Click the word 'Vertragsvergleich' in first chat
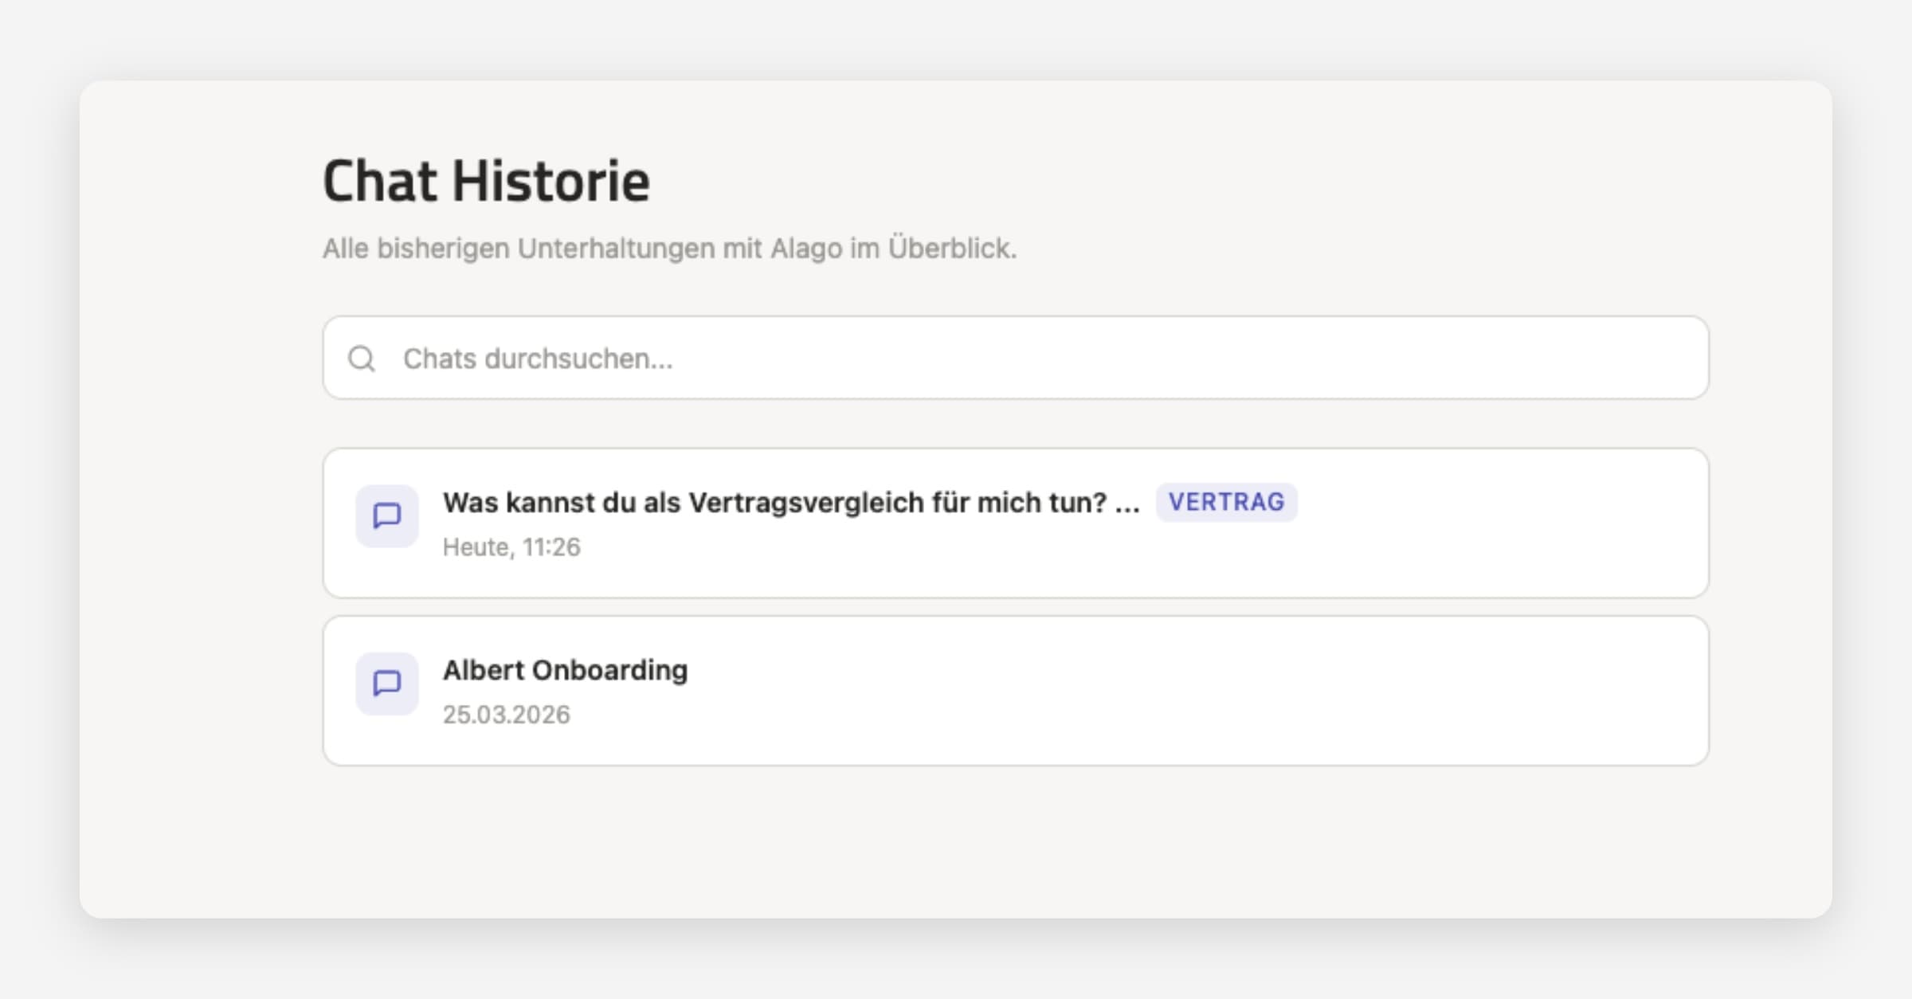 805,503
